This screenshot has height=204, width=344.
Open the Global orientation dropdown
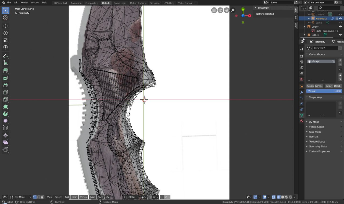[131, 197]
